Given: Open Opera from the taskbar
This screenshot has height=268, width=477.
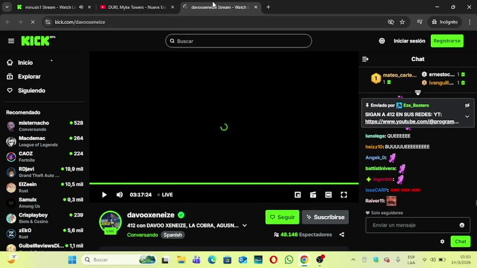Looking at the screenshot, I should 273,260.
